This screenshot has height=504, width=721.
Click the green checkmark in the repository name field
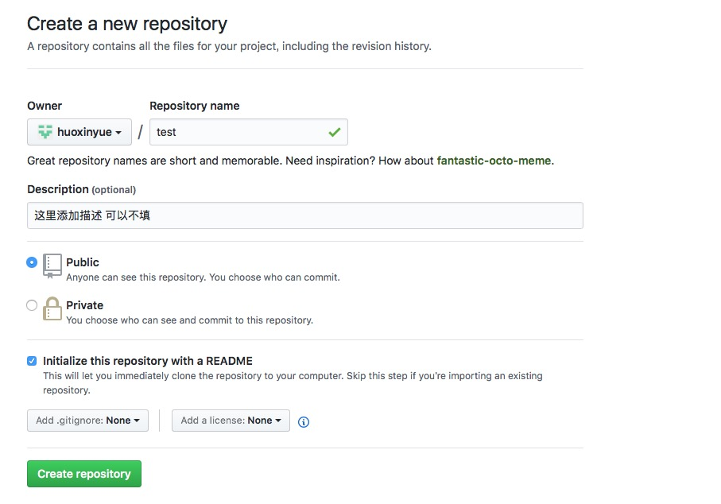click(x=334, y=132)
